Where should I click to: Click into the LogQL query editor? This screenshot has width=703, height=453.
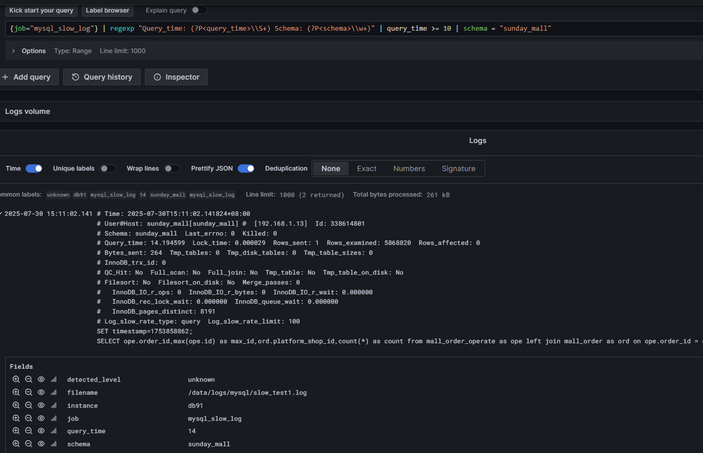[x=354, y=29]
